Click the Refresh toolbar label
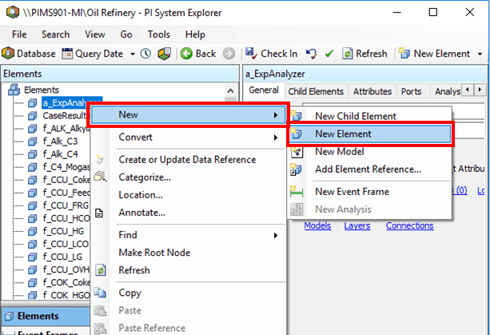 click(x=371, y=54)
